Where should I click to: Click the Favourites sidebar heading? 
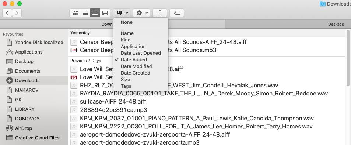[x=13, y=34]
